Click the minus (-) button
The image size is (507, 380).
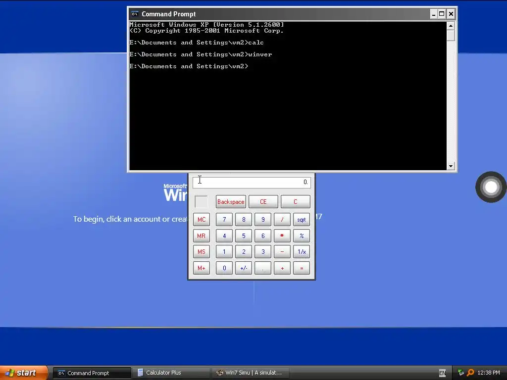(282, 252)
